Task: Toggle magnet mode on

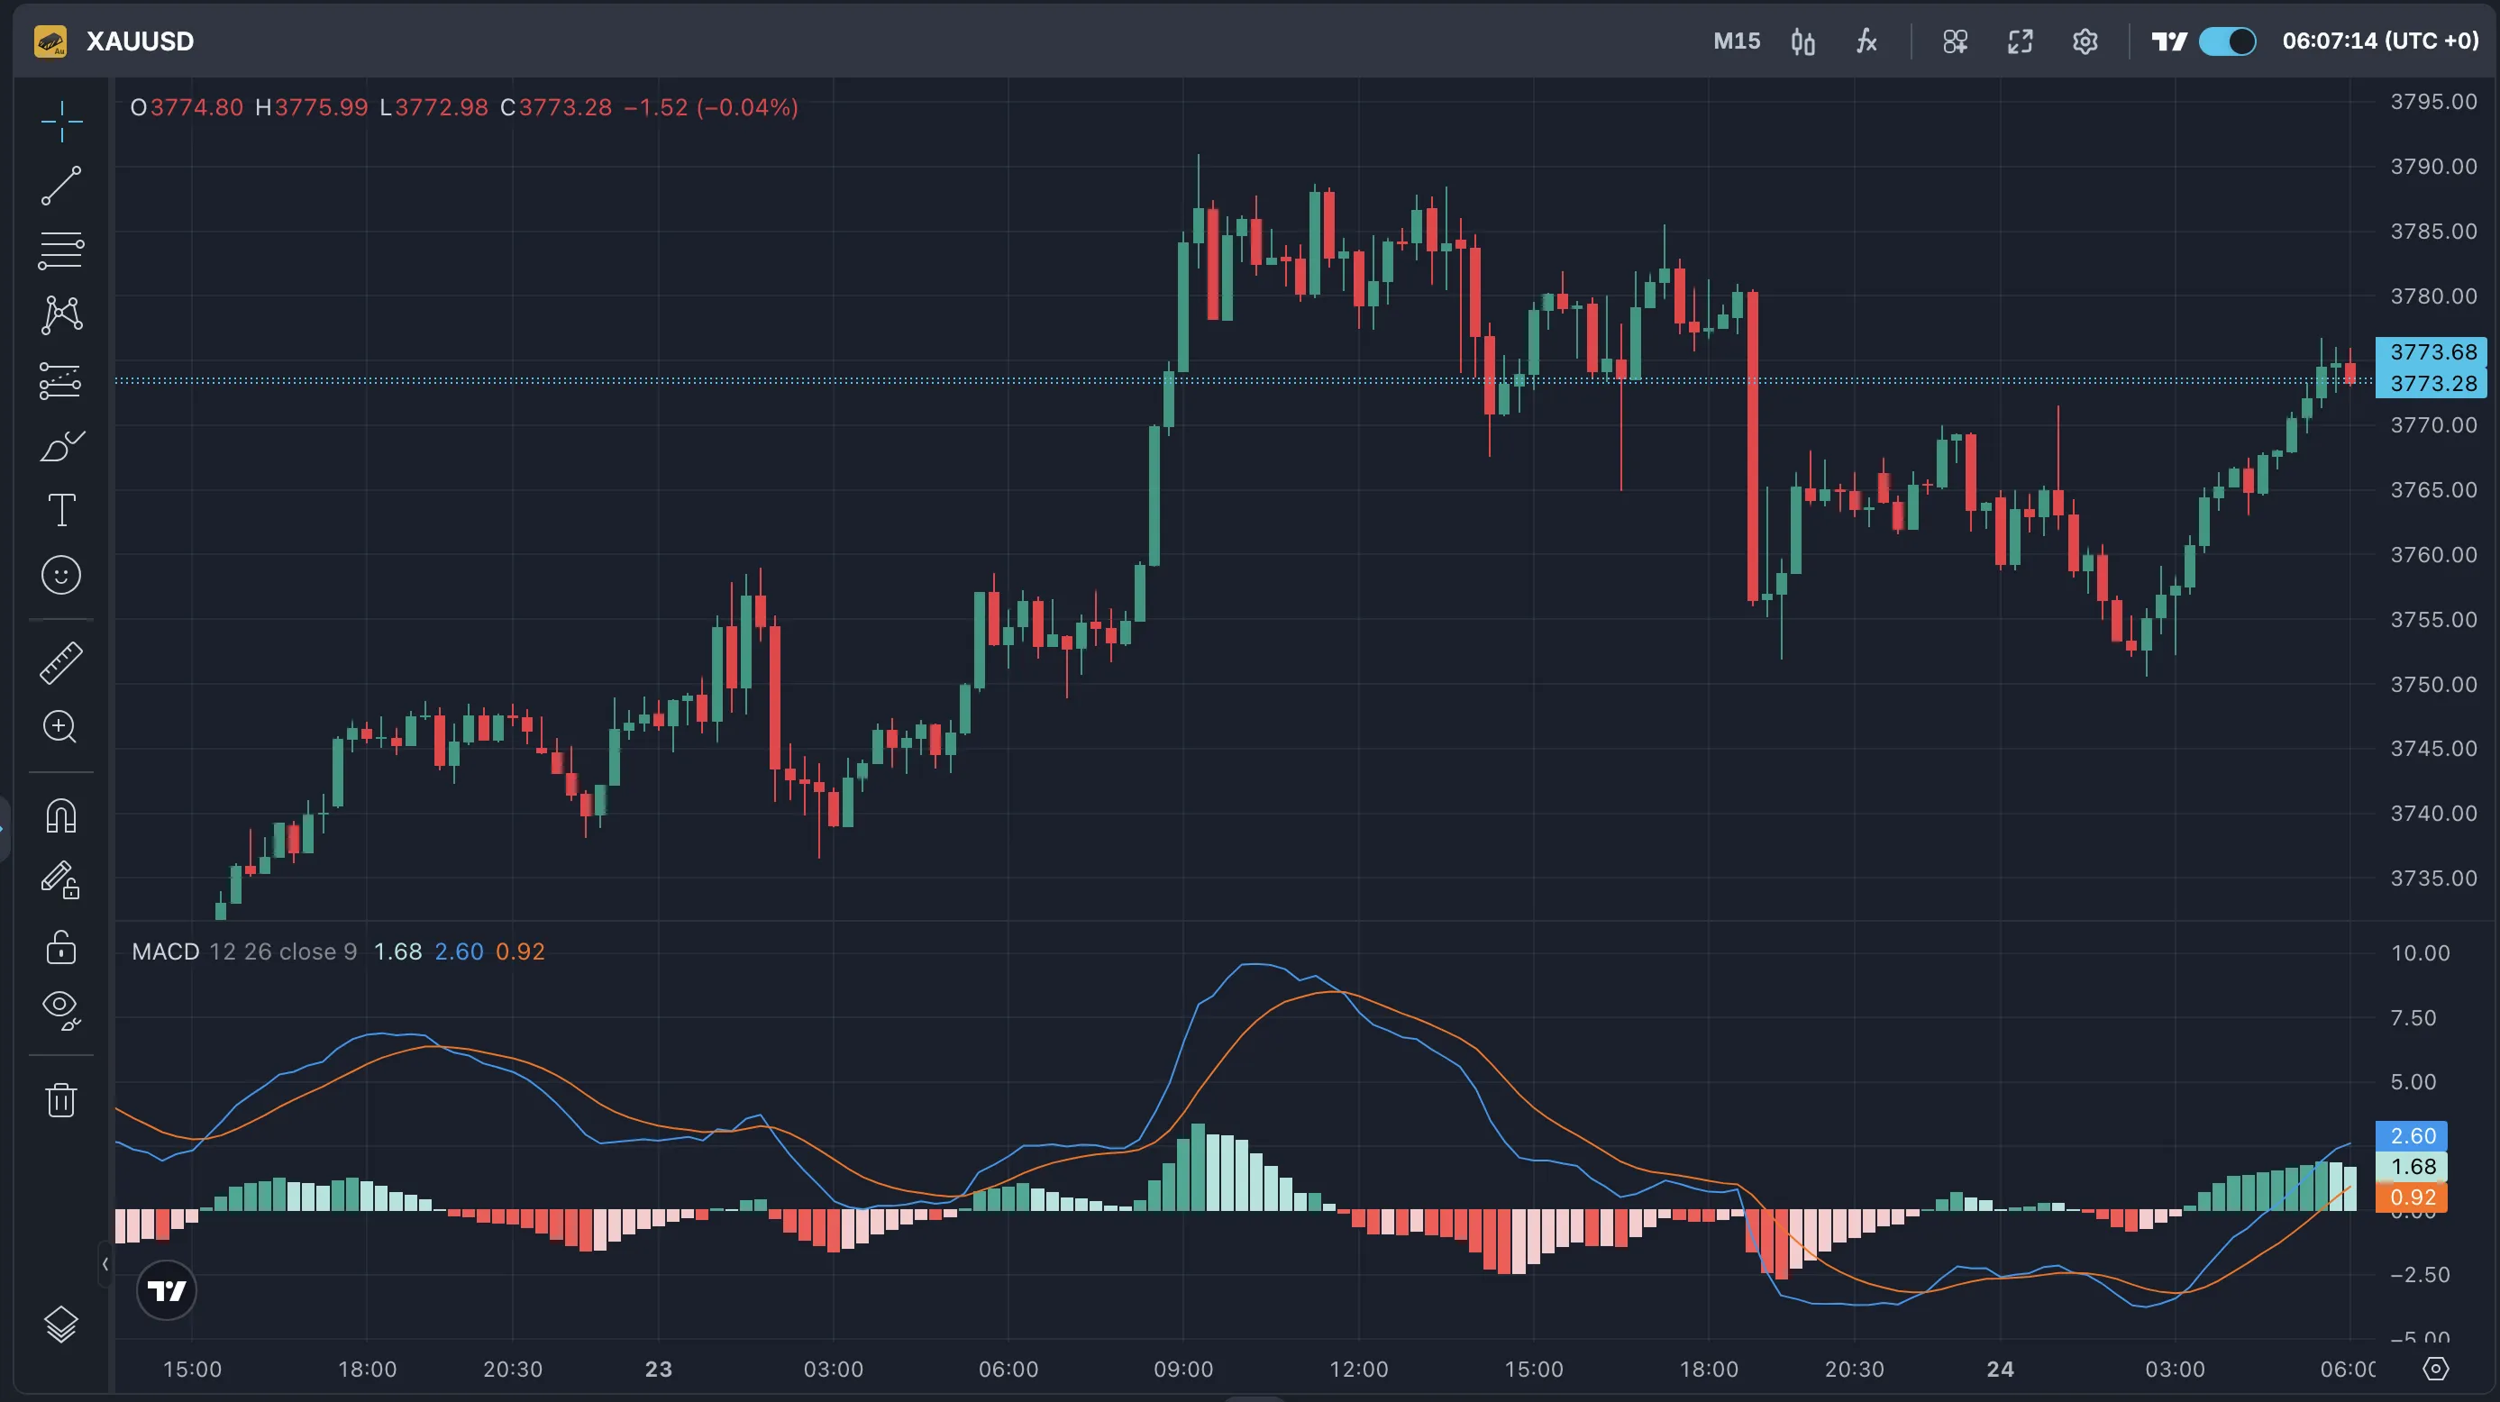Action: [x=61, y=816]
